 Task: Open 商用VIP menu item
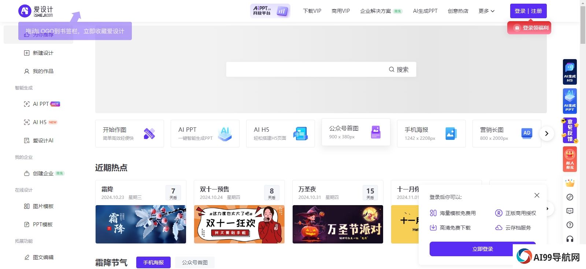coord(341,11)
